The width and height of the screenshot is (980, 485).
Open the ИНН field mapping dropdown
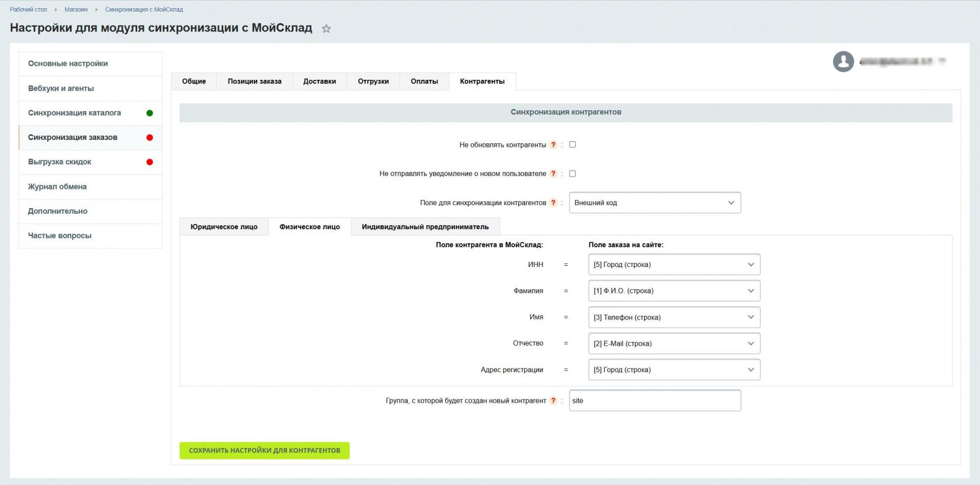[674, 265]
